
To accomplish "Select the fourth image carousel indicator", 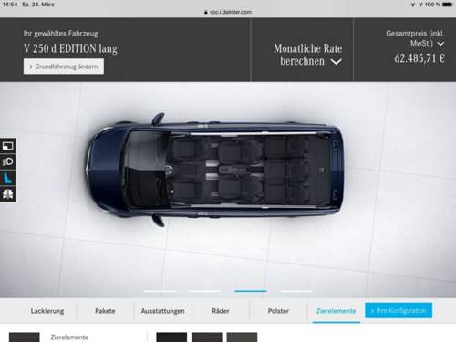I will pyautogui.click(x=296, y=291).
